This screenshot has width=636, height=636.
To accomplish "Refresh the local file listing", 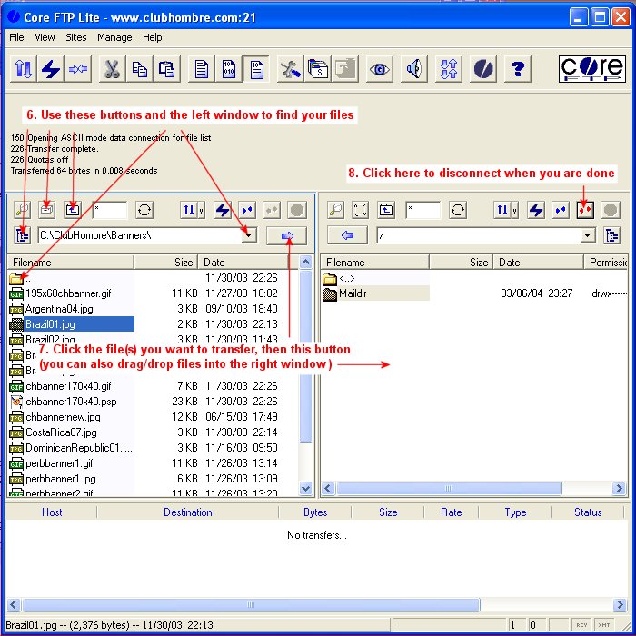I will 144,210.
